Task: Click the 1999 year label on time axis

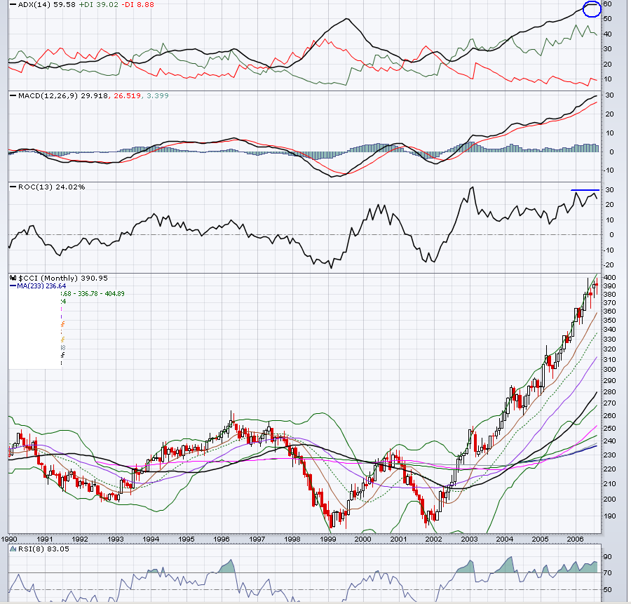Action: [x=327, y=539]
